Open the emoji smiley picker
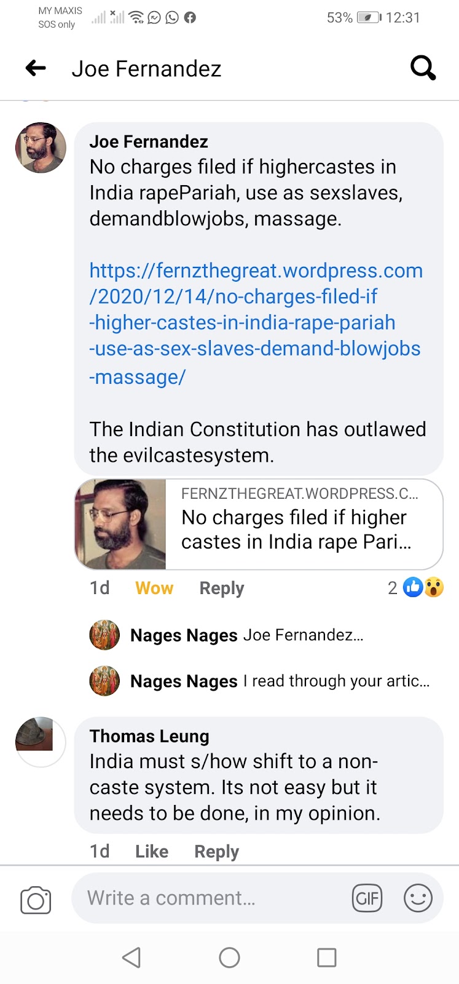The height and width of the screenshot is (984, 459). (418, 899)
